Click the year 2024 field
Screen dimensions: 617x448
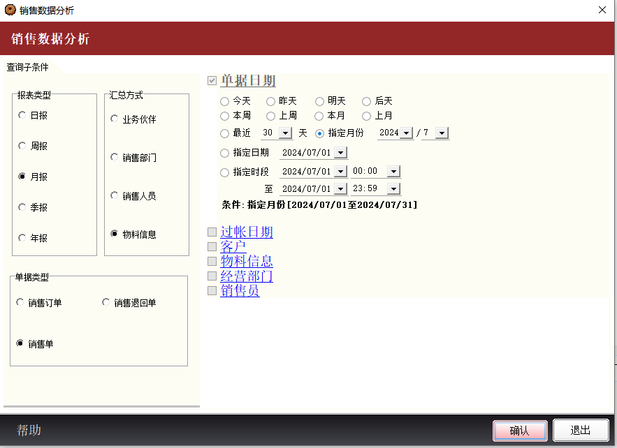tap(389, 133)
